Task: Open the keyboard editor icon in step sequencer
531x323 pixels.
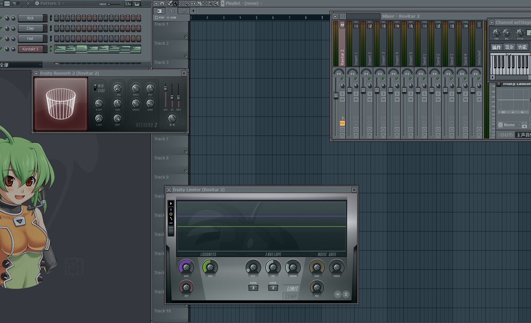Action: 137,4
